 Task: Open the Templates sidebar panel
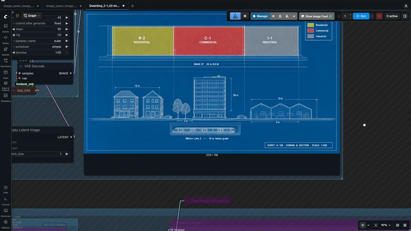6,98
